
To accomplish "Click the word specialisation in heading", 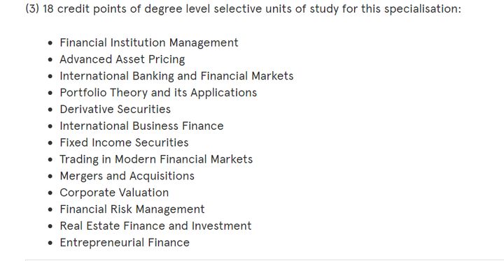I will click(x=423, y=9).
